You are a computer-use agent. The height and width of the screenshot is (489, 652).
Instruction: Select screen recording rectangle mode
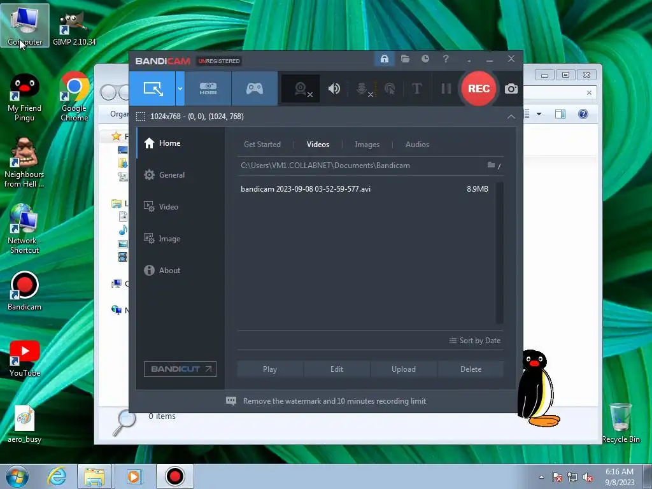point(153,88)
